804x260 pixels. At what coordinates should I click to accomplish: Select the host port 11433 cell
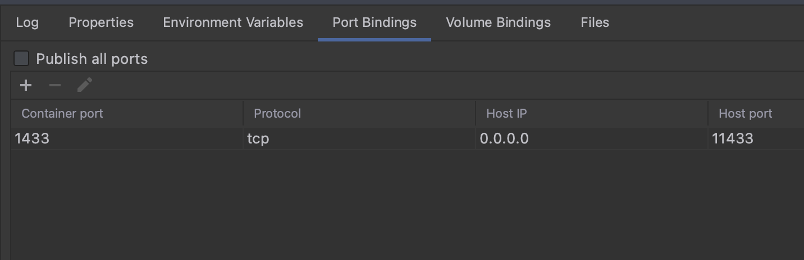pyautogui.click(x=733, y=138)
